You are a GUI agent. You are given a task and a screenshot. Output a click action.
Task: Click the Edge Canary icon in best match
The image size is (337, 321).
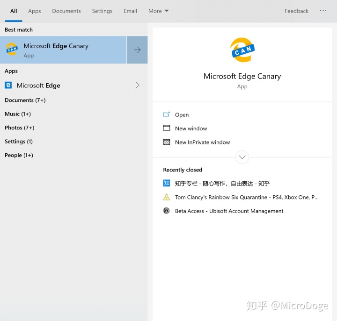[12, 49]
